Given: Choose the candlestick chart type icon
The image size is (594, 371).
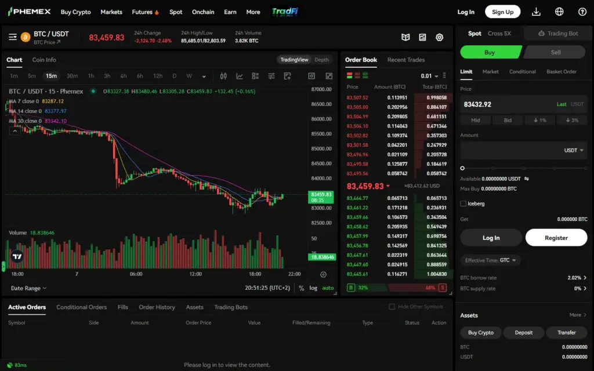Looking at the screenshot, I should (223, 76).
